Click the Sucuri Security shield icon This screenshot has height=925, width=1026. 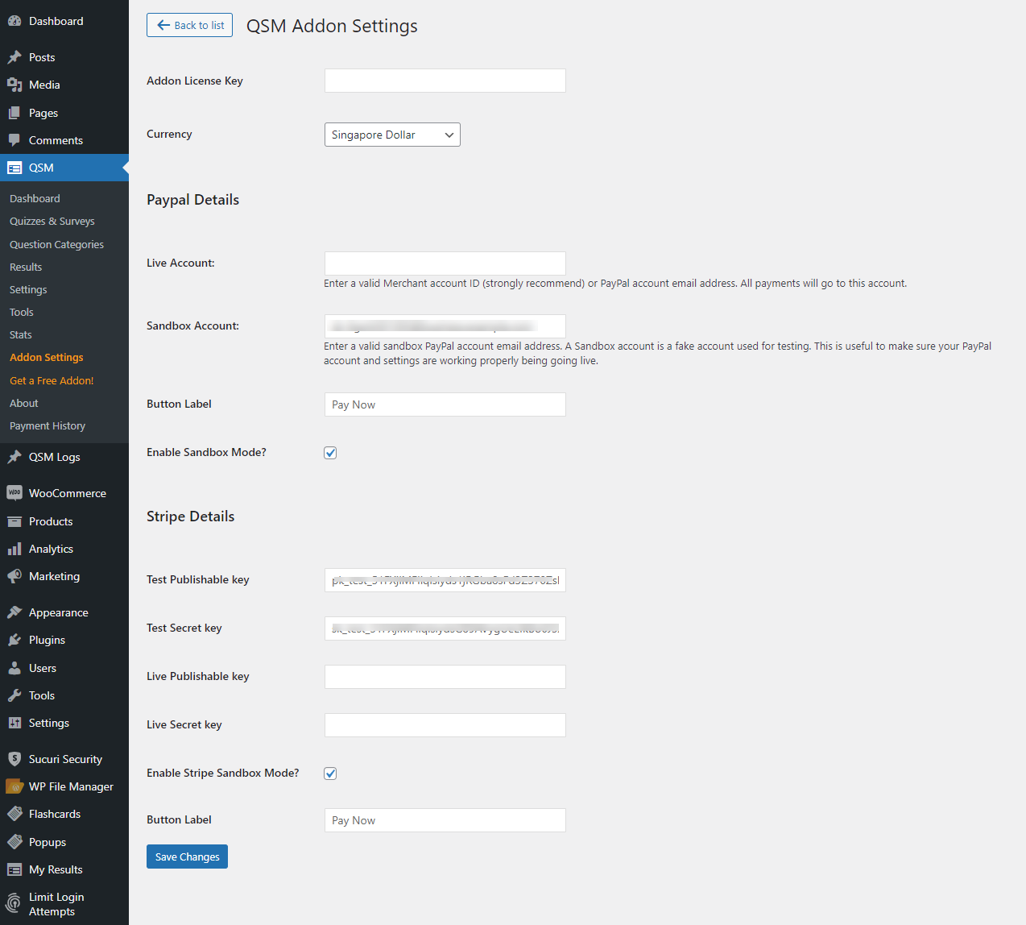14,759
